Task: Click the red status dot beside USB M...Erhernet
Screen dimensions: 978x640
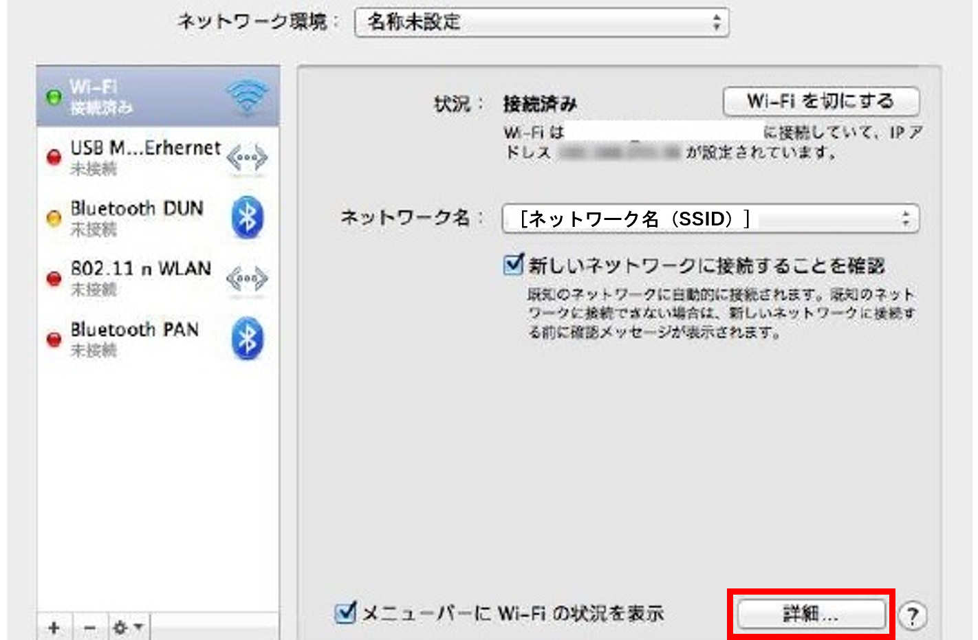Action: [x=53, y=158]
